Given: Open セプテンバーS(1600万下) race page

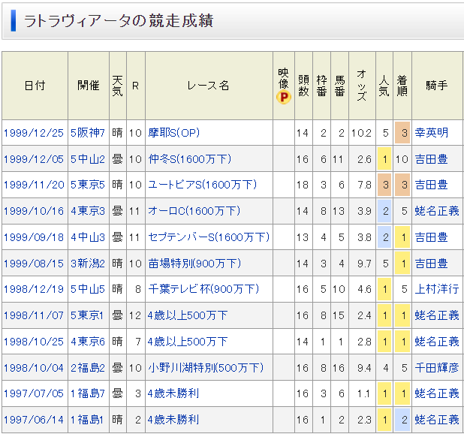Looking at the screenshot, I should [x=208, y=237].
